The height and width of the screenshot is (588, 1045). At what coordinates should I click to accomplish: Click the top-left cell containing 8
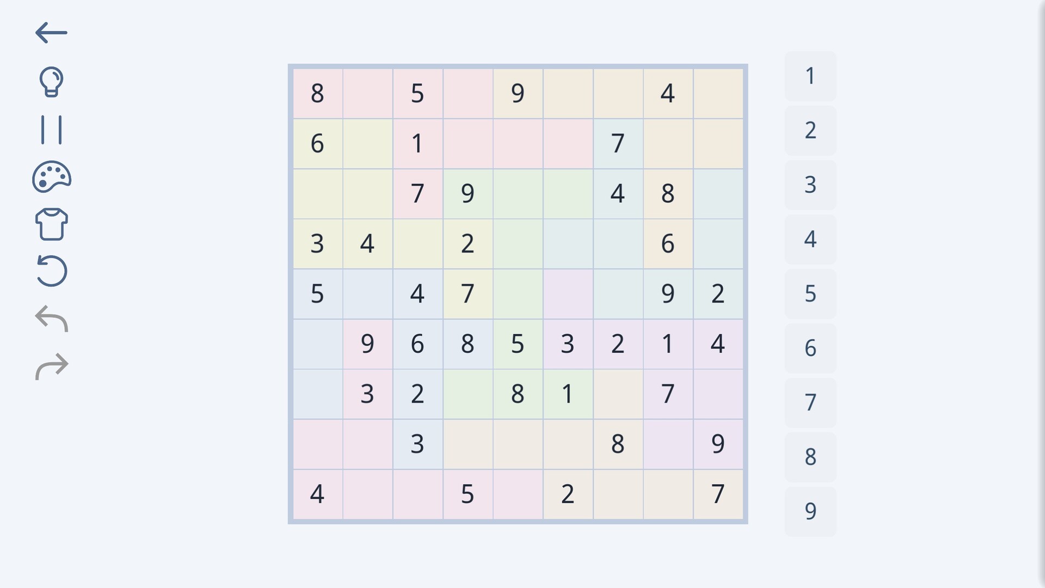pos(317,94)
